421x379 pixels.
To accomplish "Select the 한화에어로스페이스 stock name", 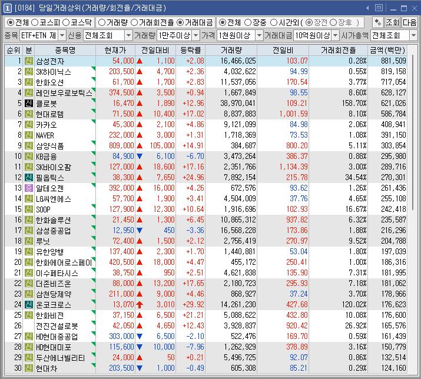I will click(x=64, y=262).
